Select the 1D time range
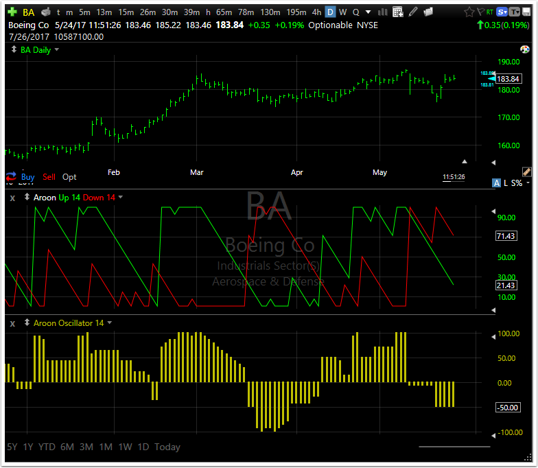 point(143,447)
